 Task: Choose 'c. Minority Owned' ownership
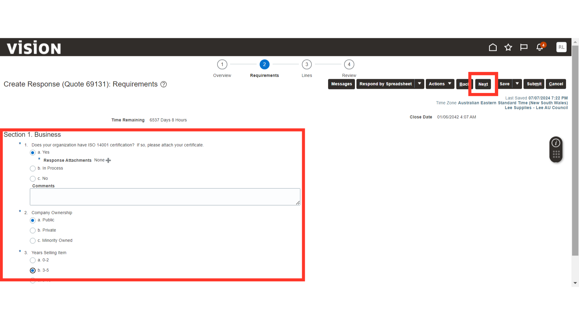[33, 241]
